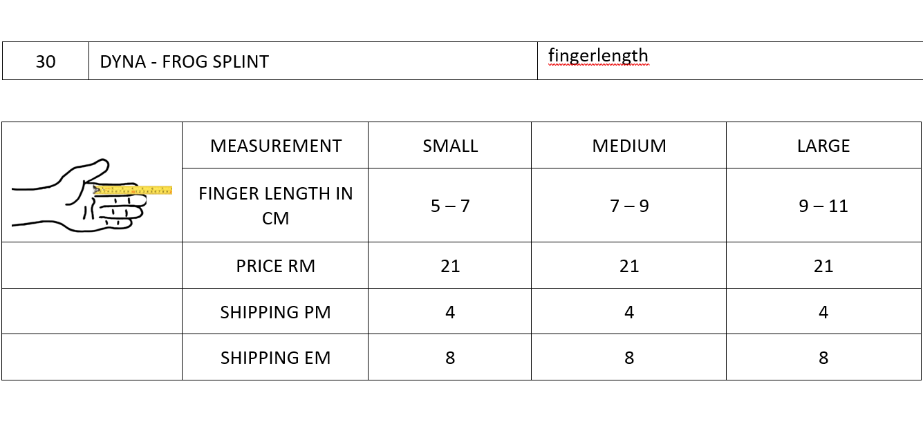Click the SHIPPING EM value under LARGE
Image resolution: width=923 pixels, height=444 pixels.
(x=823, y=358)
